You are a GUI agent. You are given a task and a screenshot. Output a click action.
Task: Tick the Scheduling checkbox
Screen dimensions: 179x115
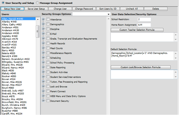tap(48, 58)
